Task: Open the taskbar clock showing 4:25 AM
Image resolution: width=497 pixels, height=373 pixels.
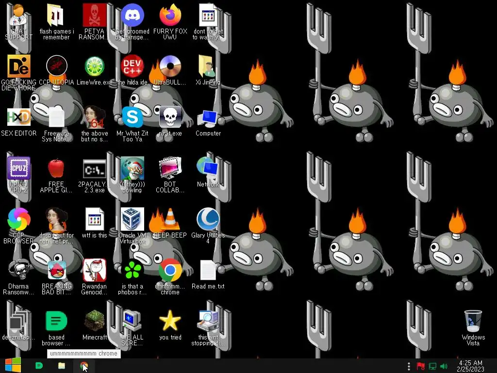Action: click(471, 366)
